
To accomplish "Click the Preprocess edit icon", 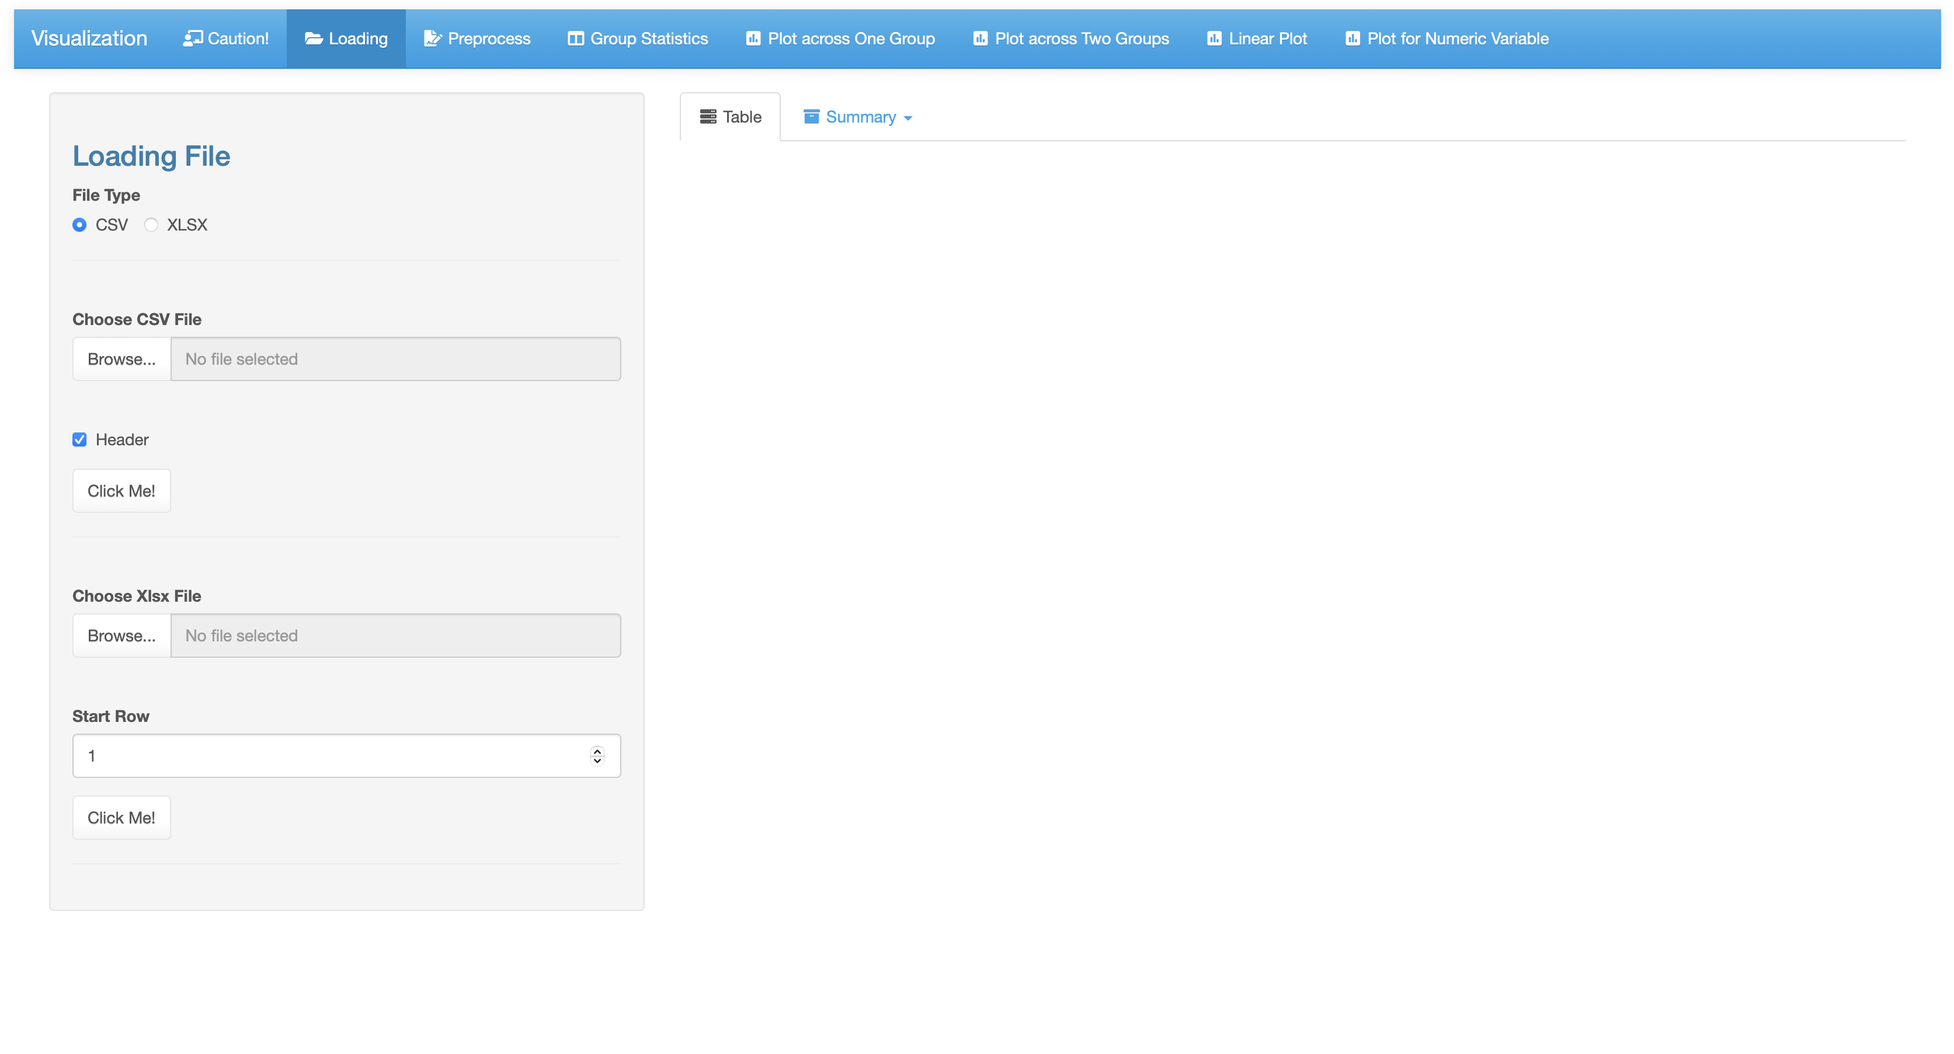I will coord(432,39).
